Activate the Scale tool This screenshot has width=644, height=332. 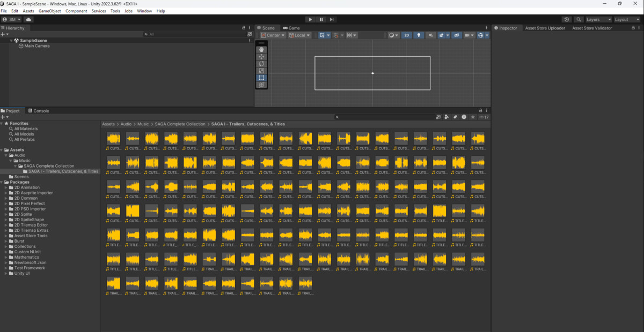[261, 71]
